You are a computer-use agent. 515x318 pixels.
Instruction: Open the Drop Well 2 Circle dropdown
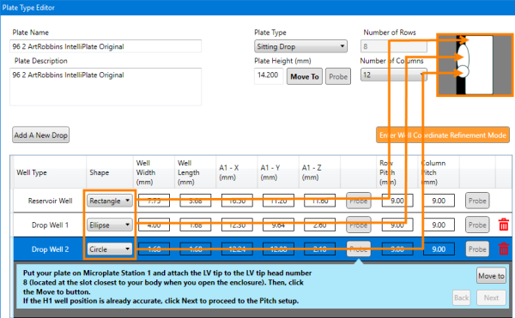coord(110,249)
